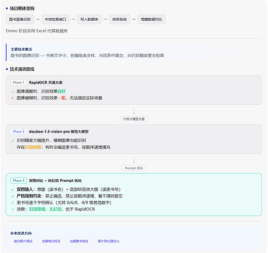The width and height of the screenshot is (268, 253).
Task: Click the 技术演进路线 heading
Action: (x=22, y=69)
